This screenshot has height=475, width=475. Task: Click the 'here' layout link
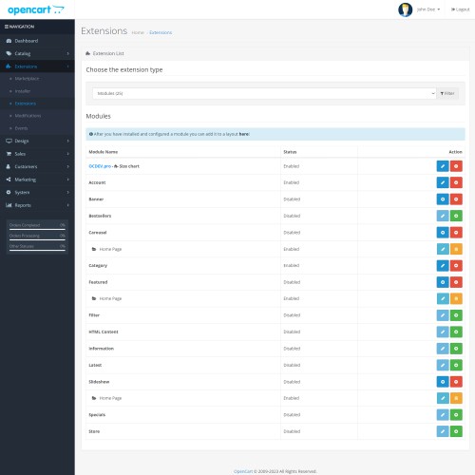[243, 134]
